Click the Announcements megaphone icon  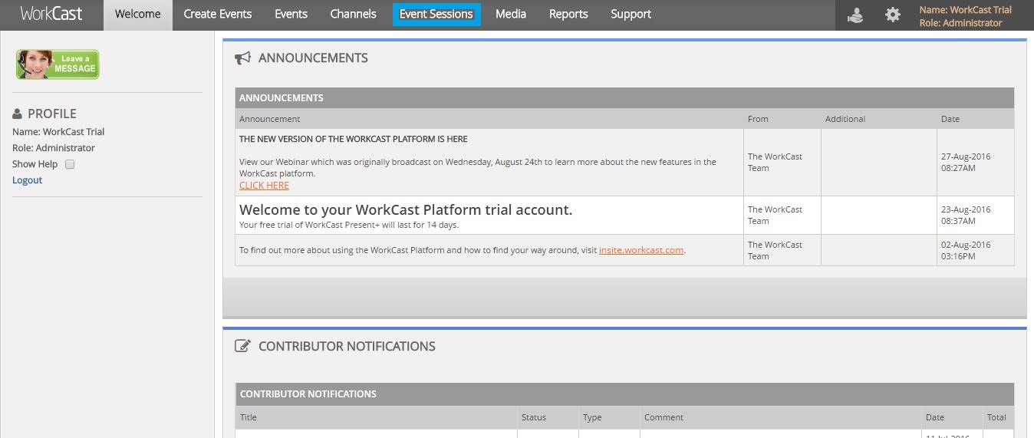(x=243, y=58)
